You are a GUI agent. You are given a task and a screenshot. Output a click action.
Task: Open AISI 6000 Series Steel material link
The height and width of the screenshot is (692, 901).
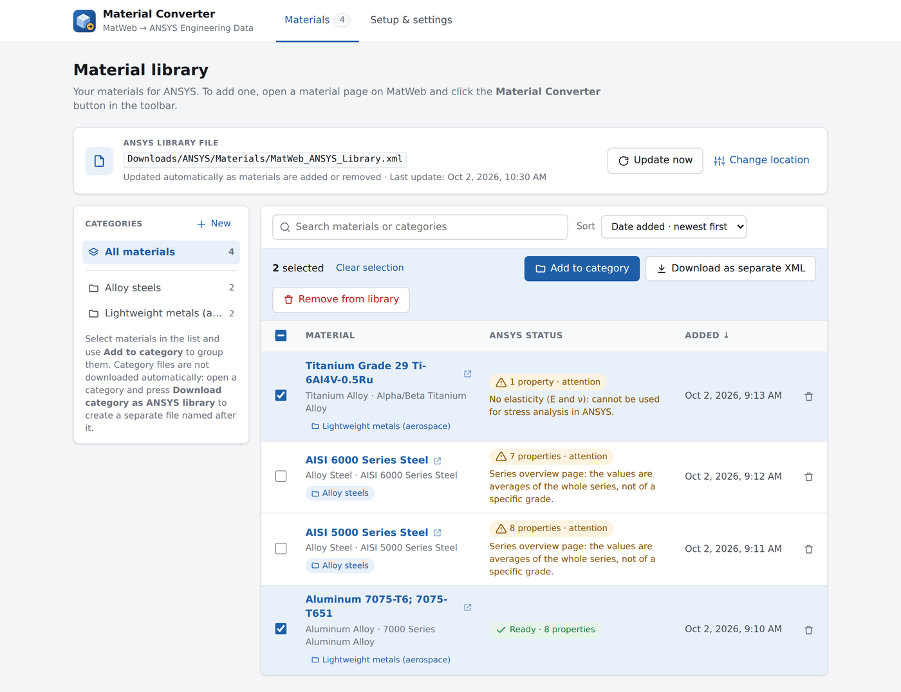tap(367, 460)
